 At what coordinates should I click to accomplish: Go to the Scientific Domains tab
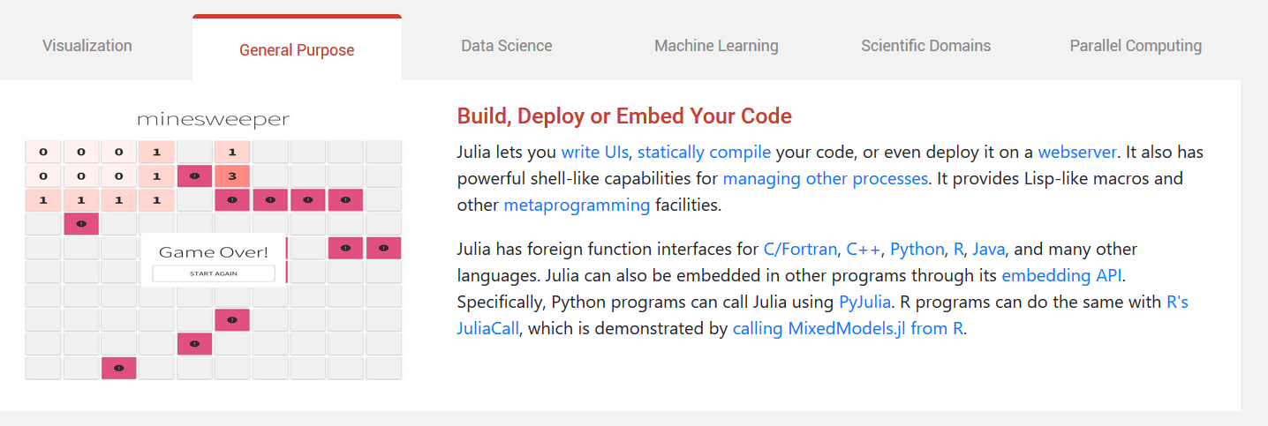point(925,46)
